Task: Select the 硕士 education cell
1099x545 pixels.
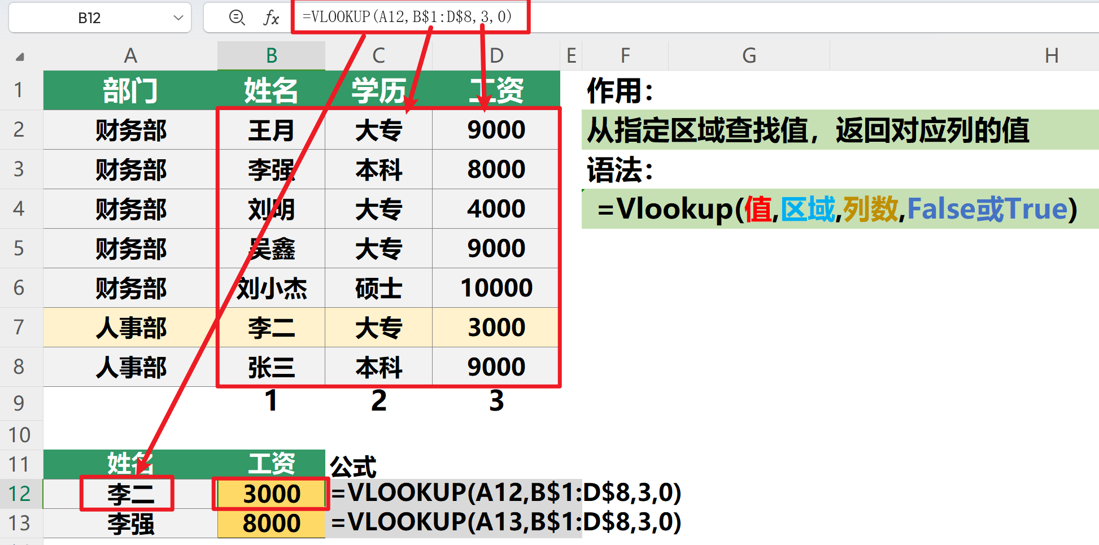Action: click(x=378, y=288)
